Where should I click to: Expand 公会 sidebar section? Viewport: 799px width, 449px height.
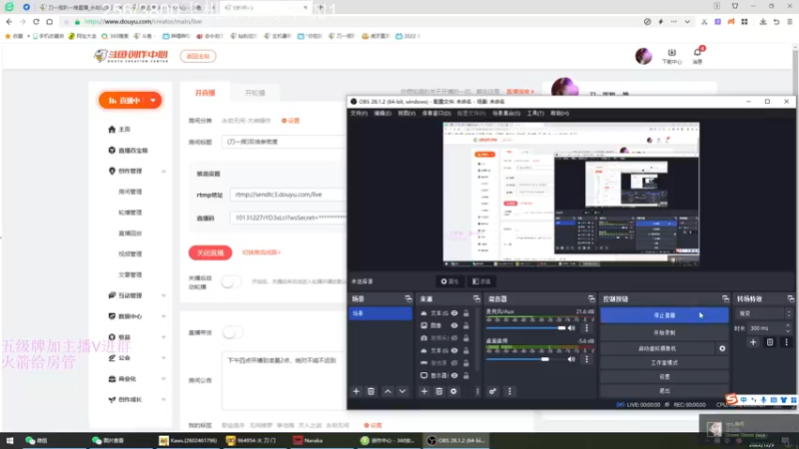click(x=164, y=358)
